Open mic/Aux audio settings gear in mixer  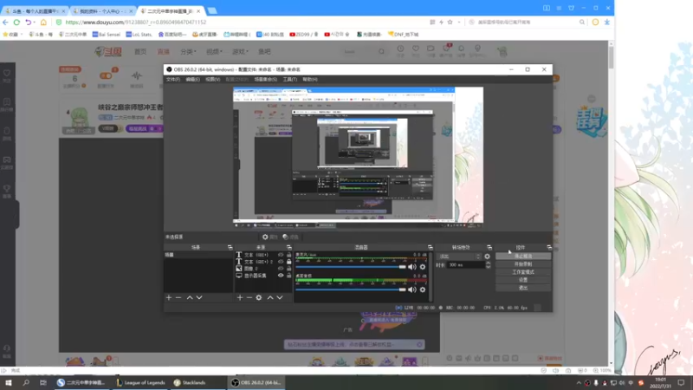pyautogui.click(x=423, y=267)
